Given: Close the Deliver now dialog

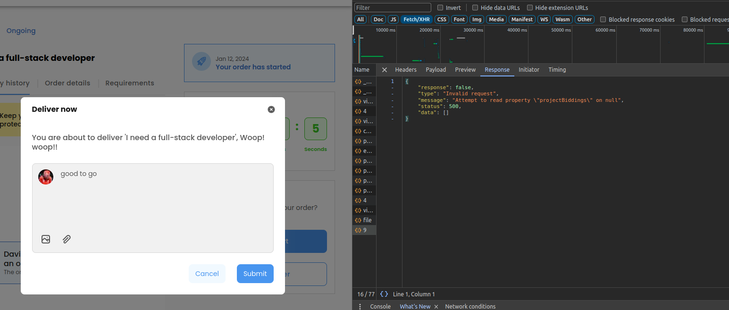Looking at the screenshot, I should [271, 109].
